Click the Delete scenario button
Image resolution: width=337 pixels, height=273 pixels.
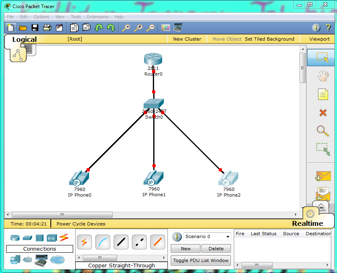click(x=216, y=249)
